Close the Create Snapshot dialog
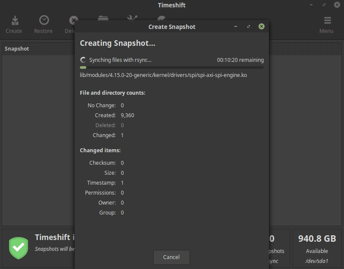Screen dimensions: 344x269 tap(261, 26)
